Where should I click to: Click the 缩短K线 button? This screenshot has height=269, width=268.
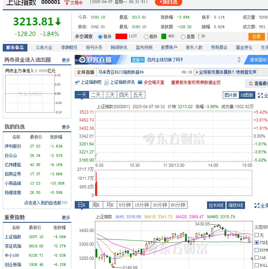coord(236,205)
